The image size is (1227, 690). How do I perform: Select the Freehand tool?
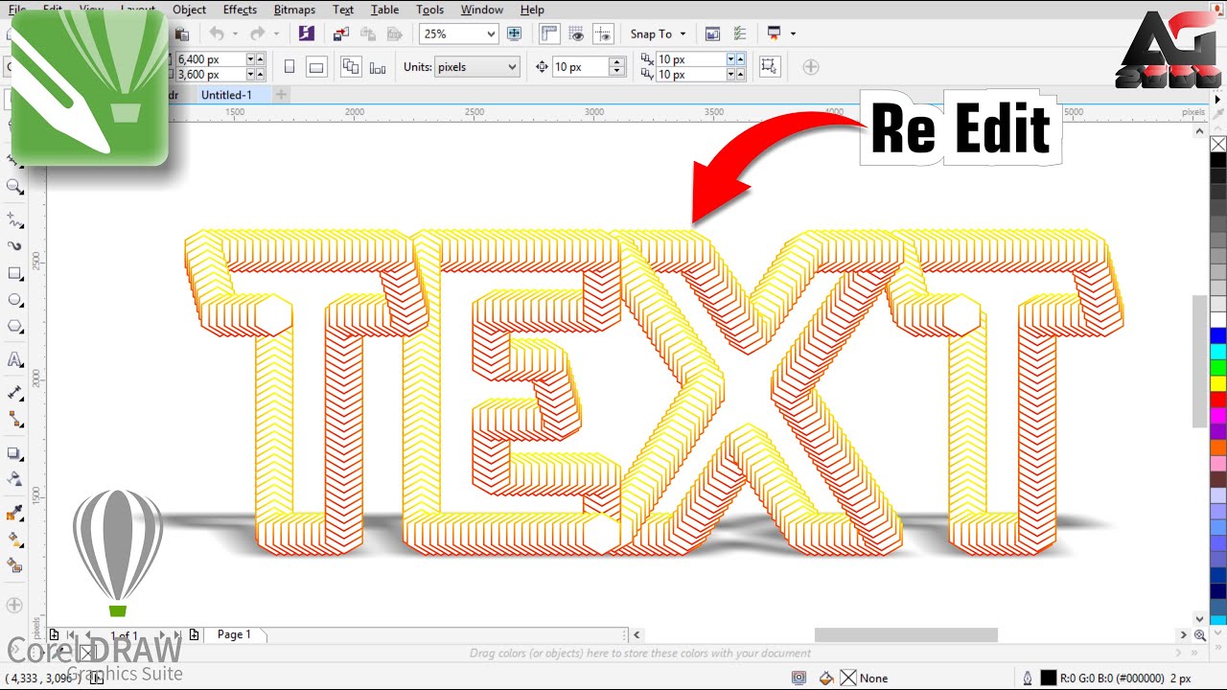[15, 219]
